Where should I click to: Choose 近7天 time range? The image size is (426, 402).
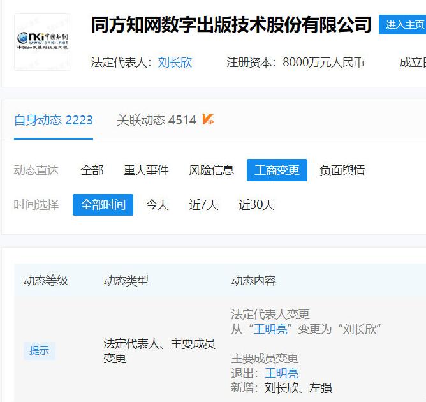point(203,205)
